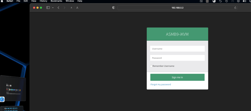Open the Edit menu
The image size is (251, 111).
coord(26,1)
